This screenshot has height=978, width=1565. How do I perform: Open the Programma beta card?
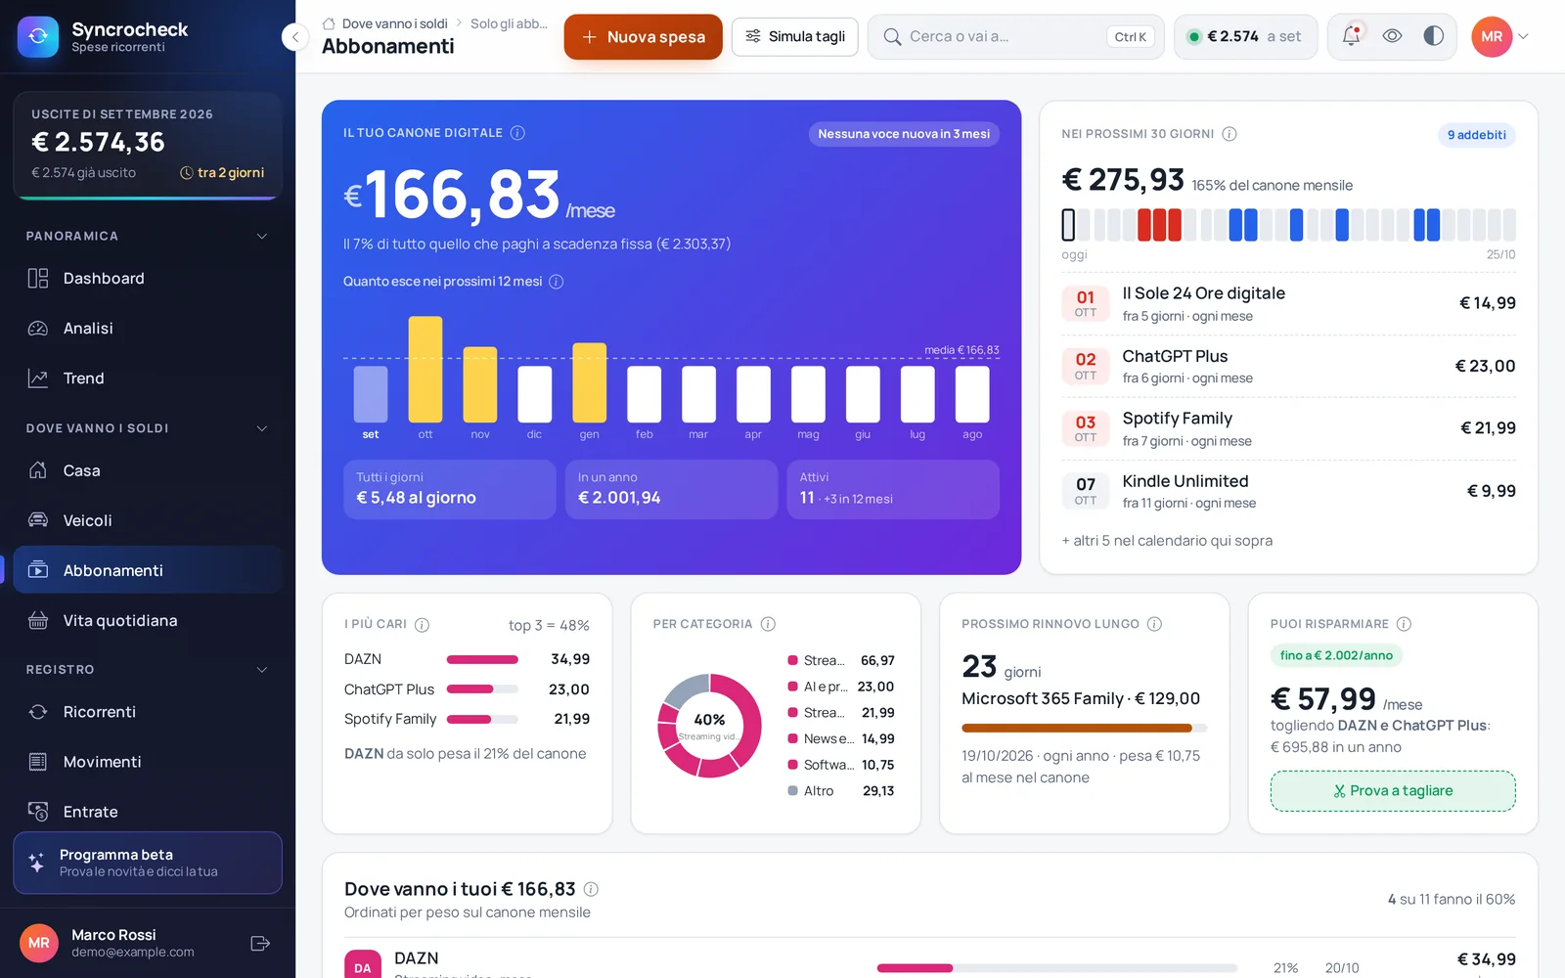pos(148,863)
